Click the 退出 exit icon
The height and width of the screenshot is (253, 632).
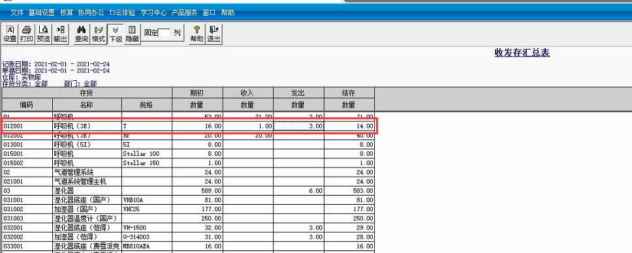[x=214, y=34]
